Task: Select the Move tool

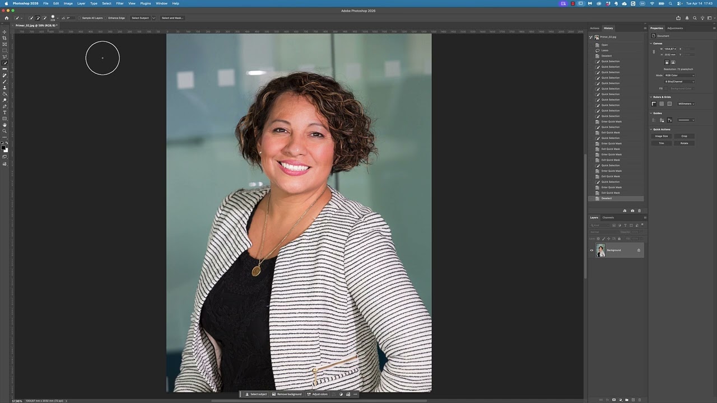Action: point(4,31)
